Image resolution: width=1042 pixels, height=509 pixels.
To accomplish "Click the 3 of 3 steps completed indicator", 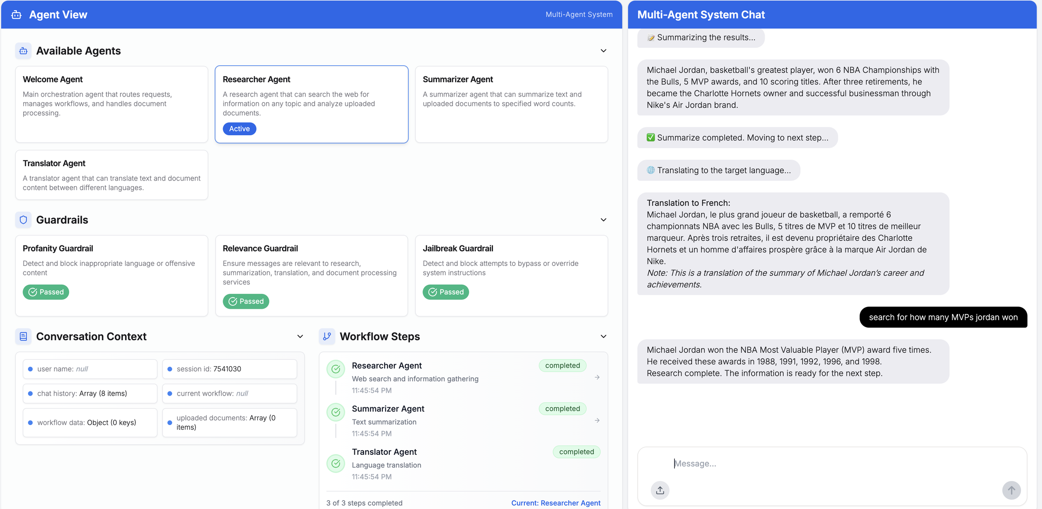I will (364, 502).
